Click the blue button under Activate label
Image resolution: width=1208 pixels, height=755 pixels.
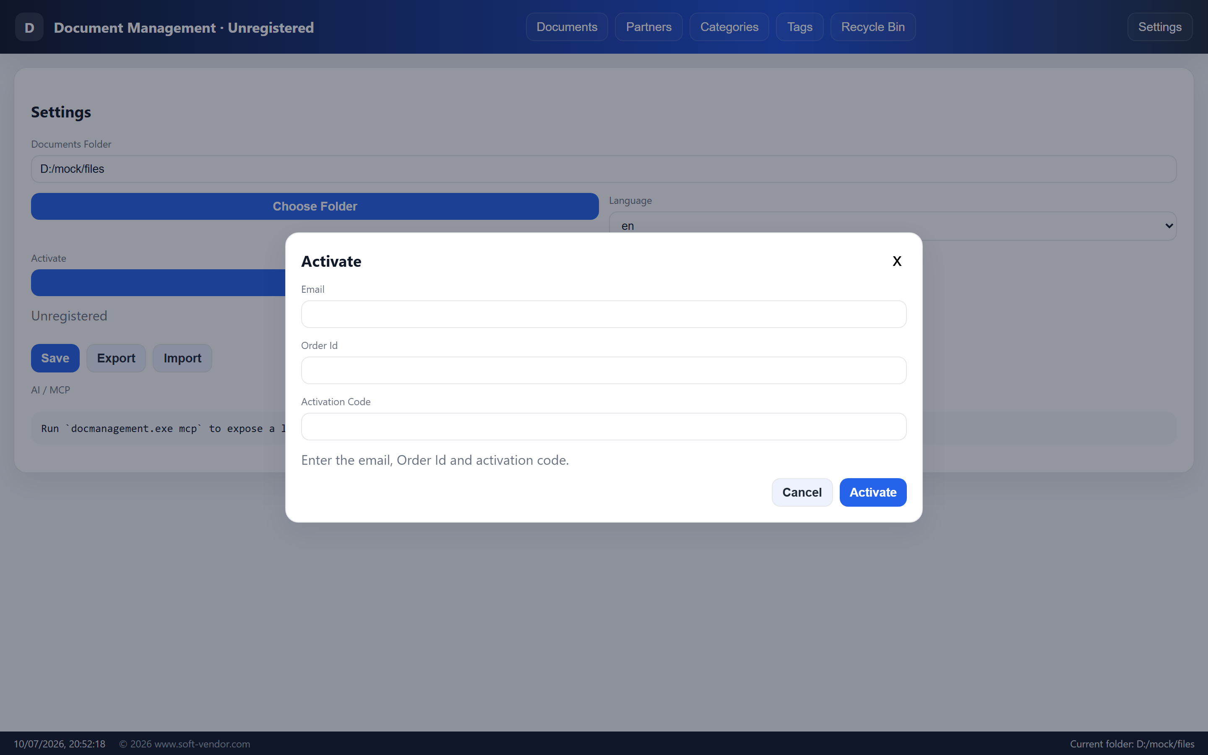click(158, 283)
